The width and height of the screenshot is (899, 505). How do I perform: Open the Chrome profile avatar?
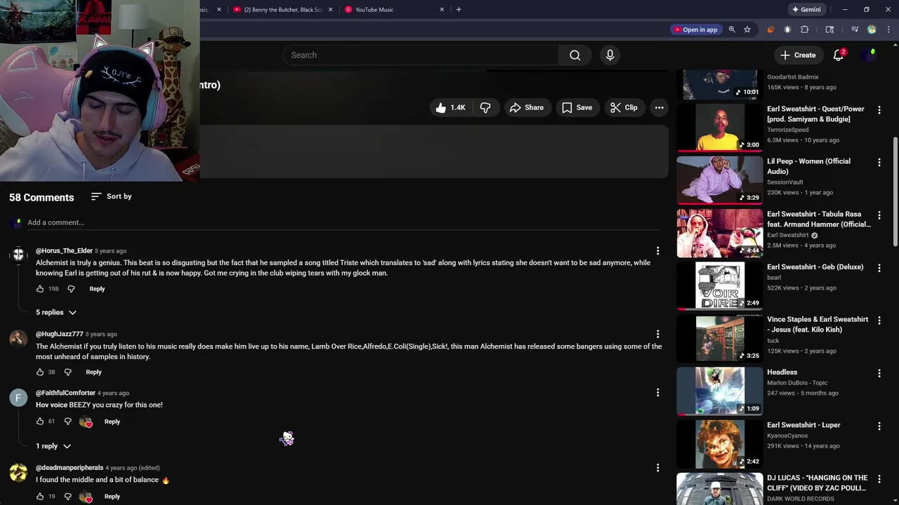point(872,29)
